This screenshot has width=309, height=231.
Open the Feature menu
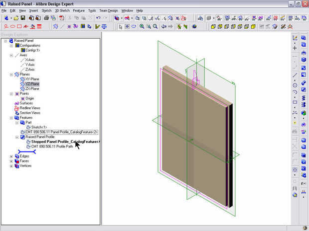click(78, 10)
